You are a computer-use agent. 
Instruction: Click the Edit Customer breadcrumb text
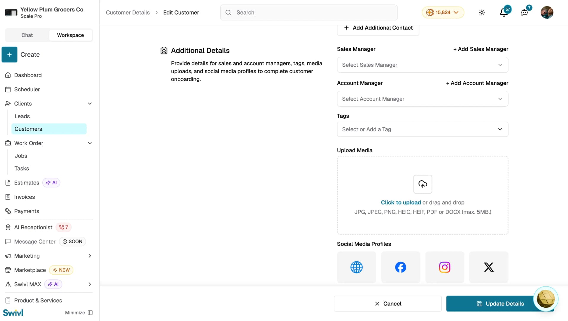[x=181, y=12]
